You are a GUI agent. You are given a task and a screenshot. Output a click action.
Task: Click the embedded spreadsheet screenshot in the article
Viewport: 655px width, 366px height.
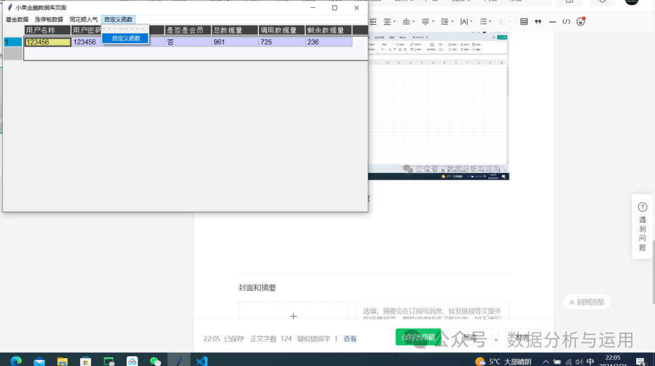coord(438,106)
